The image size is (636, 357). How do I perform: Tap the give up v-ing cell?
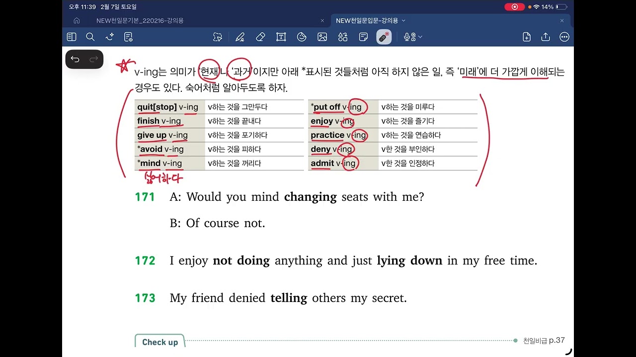pos(170,135)
